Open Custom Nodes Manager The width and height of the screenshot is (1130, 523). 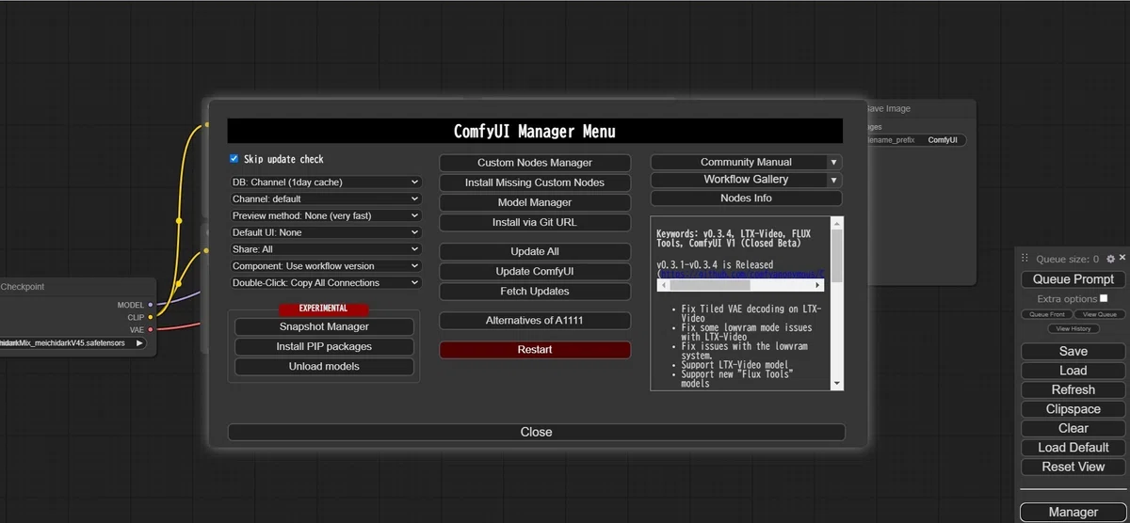click(x=535, y=163)
